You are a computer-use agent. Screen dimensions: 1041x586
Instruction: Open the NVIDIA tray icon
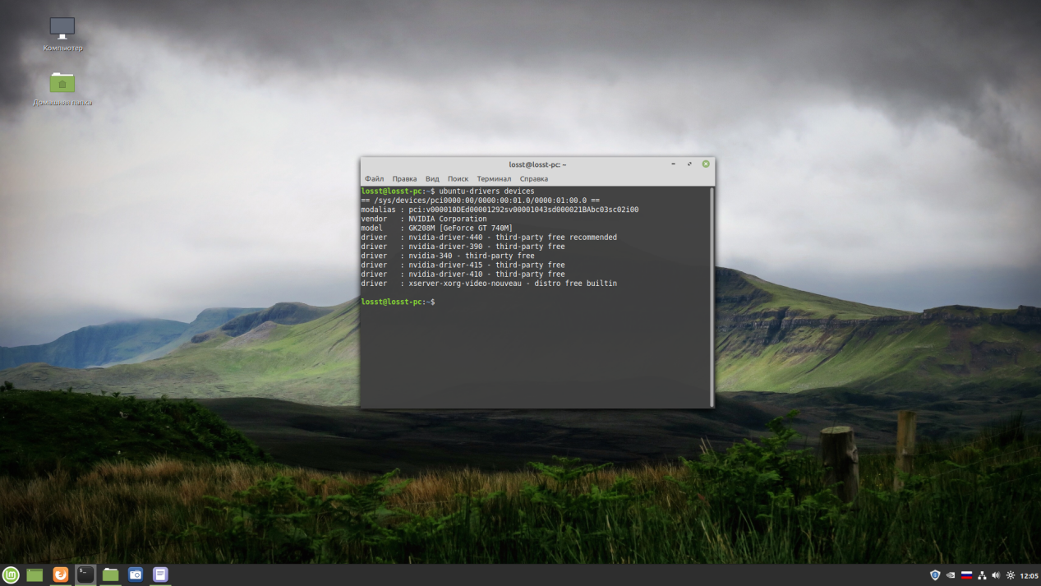[x=951, y=575]
